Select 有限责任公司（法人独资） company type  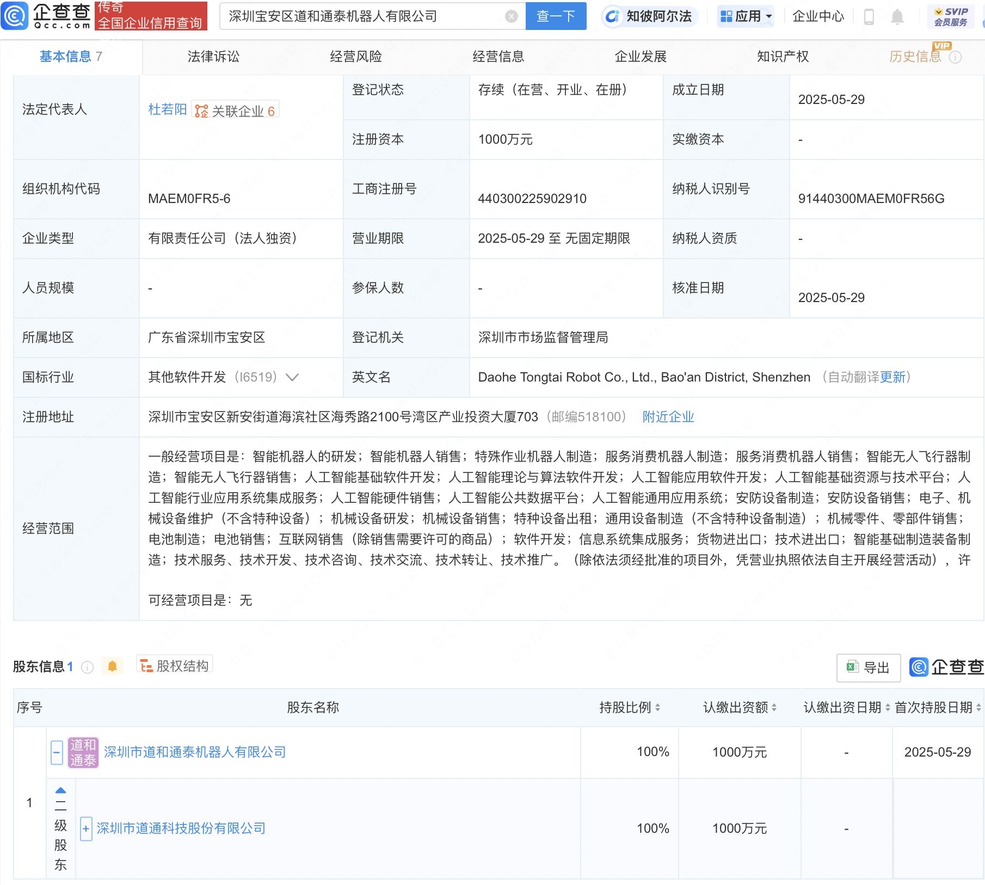pos(226,238)
